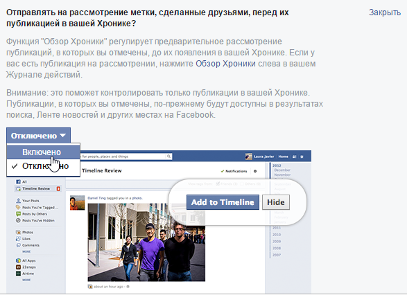Viewport: 407px width, 295px height.
Task: Jump to 2008 in the timeline
Action: [277, 248]
